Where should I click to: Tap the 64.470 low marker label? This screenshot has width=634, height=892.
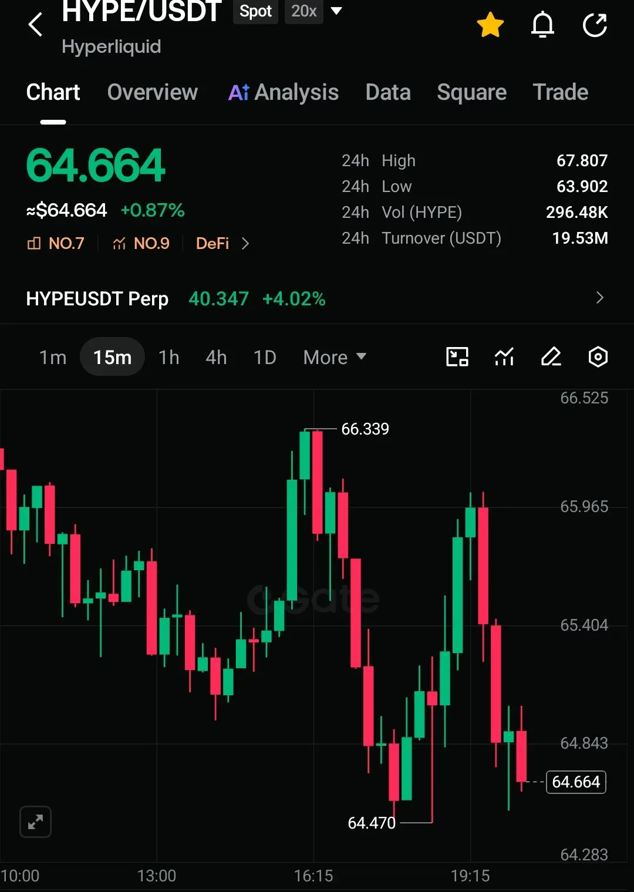pos(372,823)
